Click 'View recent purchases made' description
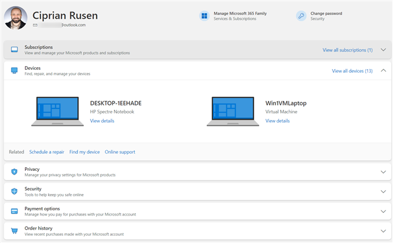 pos(74,235)
